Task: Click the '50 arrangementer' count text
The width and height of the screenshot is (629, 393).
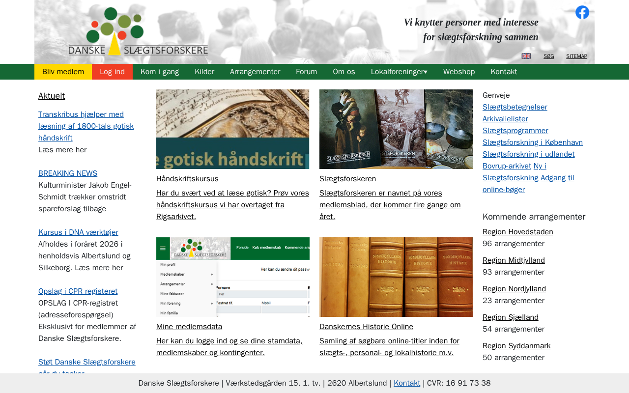Action: pyautogui.click(x=514, y=358)
